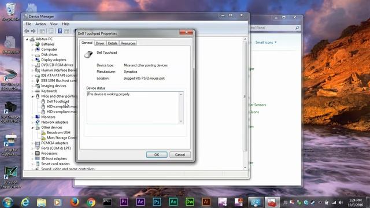Click the Batteries category icon
Screen dimensions: 370x208
point(37,44)
